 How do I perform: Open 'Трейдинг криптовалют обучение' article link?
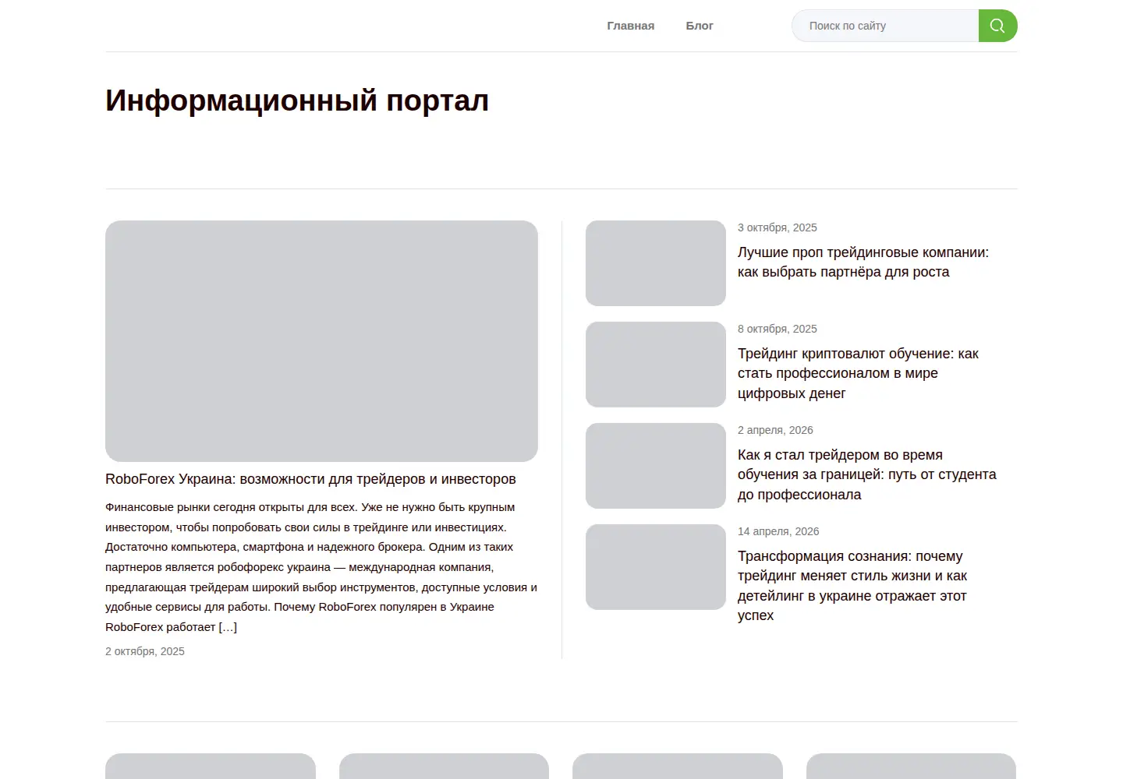pos(858,373)
